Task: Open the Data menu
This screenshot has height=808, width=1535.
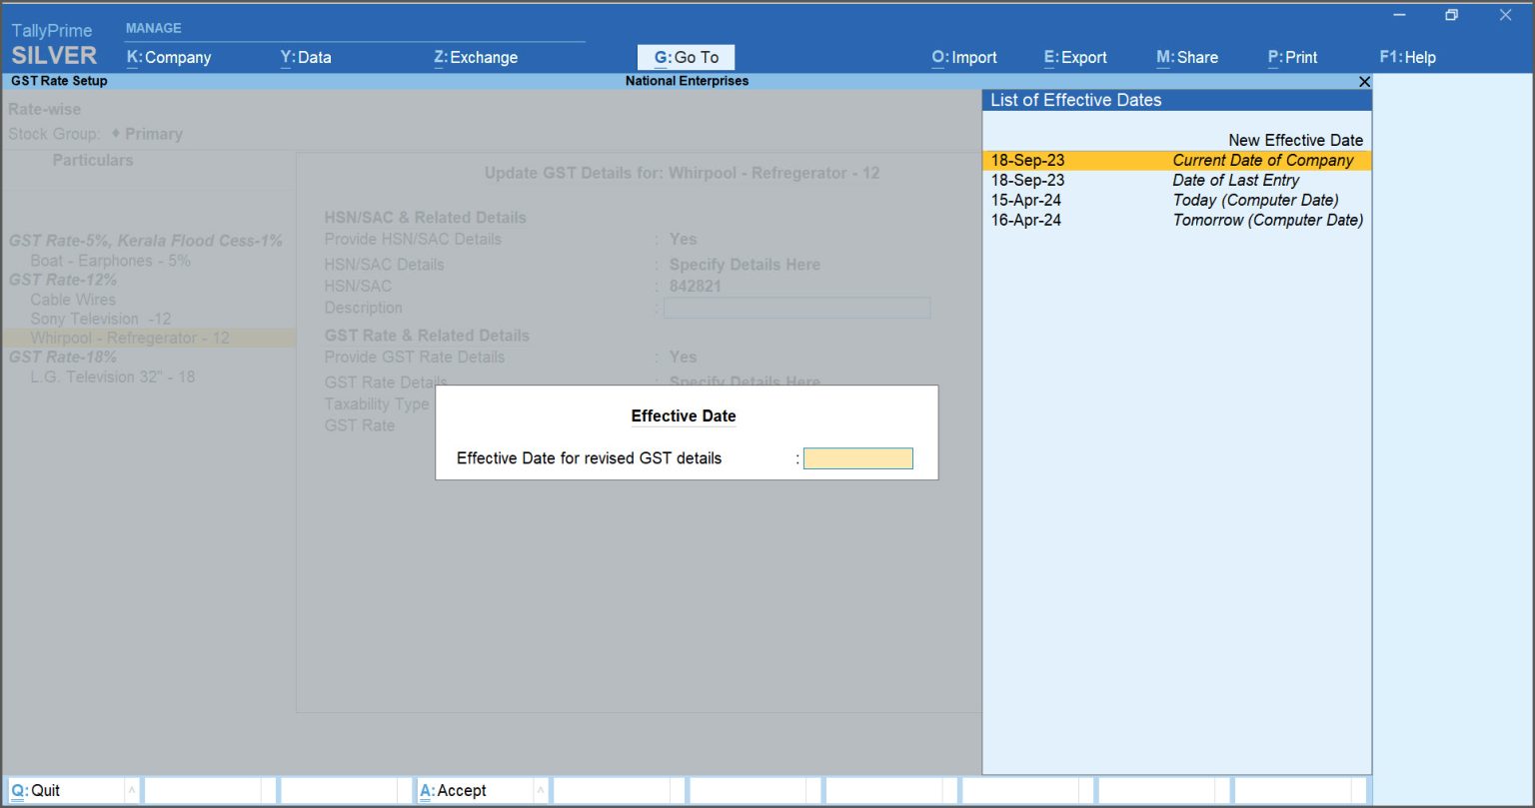Action: coord(304,57)
